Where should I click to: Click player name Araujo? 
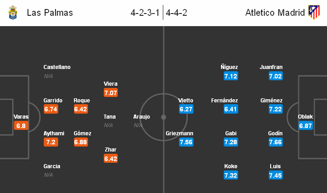point(142,117)
